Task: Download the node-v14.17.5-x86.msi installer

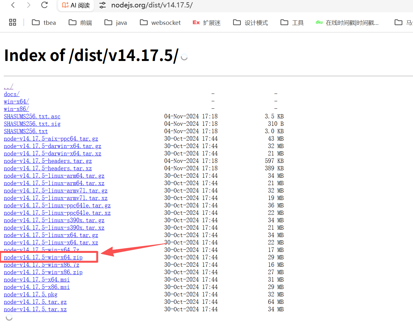Action: coord(37,287)
